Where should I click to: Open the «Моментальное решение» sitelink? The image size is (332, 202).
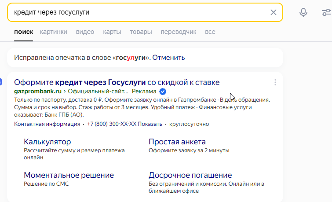(x=69, y=175)
